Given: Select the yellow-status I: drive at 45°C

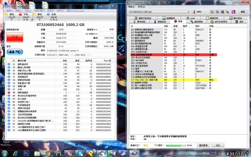Looking at the screenshot, I should [40, 16].
